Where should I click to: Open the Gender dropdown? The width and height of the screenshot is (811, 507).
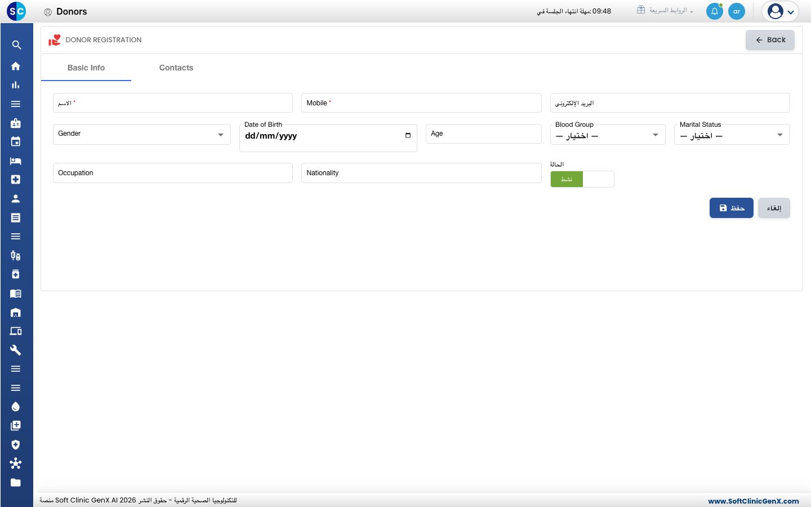[142, 134]
